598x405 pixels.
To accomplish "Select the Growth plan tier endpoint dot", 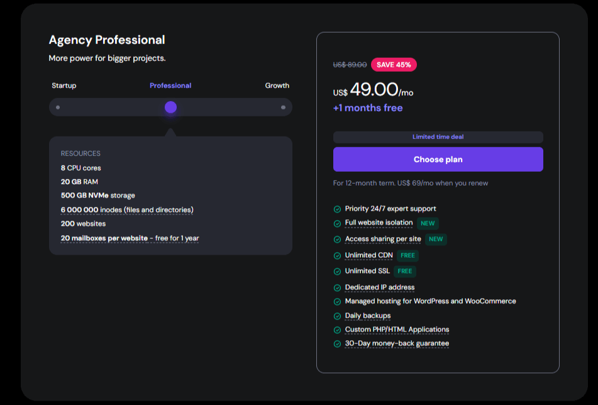I will [283, 107].
